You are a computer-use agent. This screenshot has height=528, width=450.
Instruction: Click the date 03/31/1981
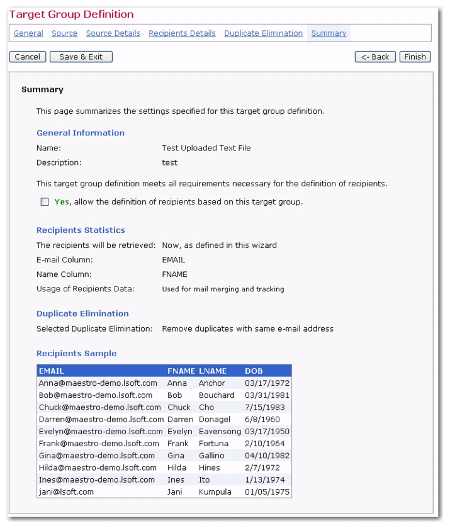[x=267, y=395]
